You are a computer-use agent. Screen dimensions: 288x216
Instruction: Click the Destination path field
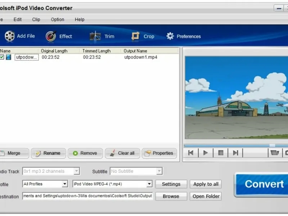[x=87, y=196]
